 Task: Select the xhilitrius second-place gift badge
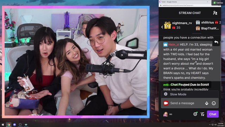[x=198, y=22]
